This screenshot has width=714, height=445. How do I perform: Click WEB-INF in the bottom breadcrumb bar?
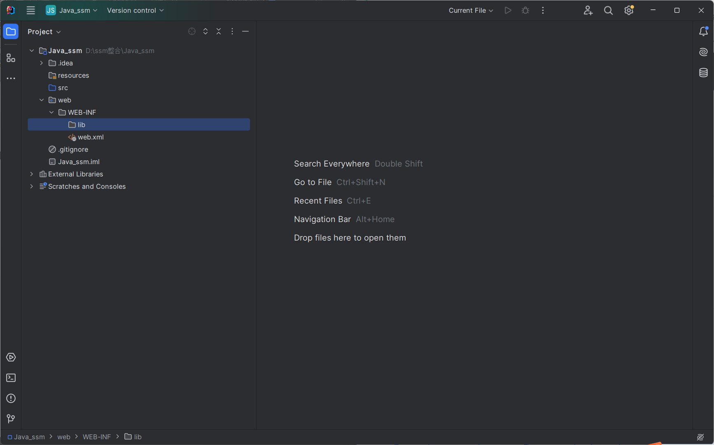tap(96, 437)
